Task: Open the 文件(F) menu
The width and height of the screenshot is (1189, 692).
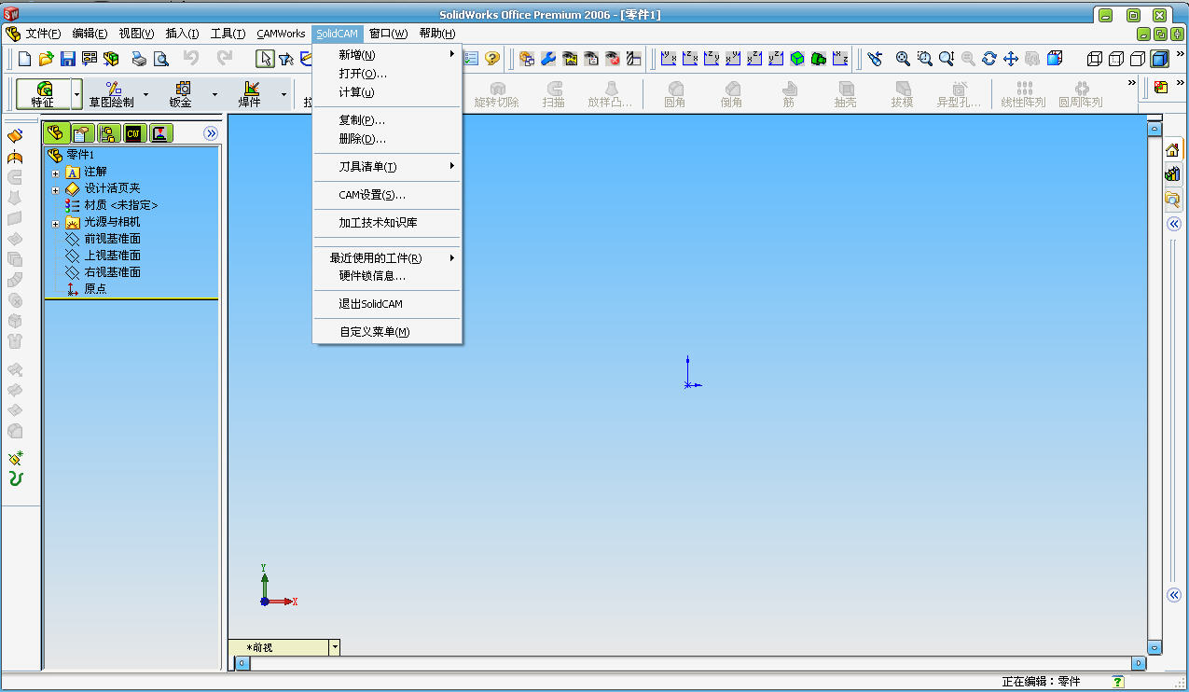Action: tap(43, 33)
